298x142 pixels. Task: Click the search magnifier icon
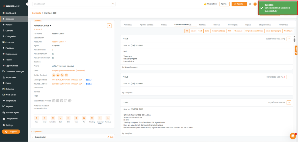pos(113,4)
